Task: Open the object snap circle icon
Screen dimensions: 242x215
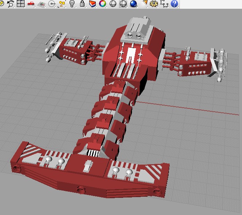Action: [x=52, y=4]
